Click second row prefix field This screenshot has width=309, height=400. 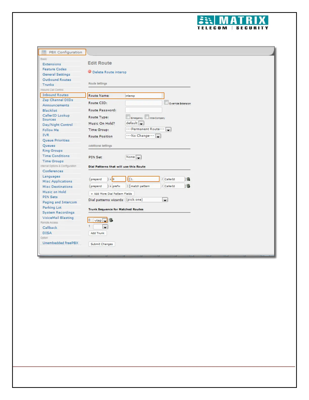pos(119,186)
